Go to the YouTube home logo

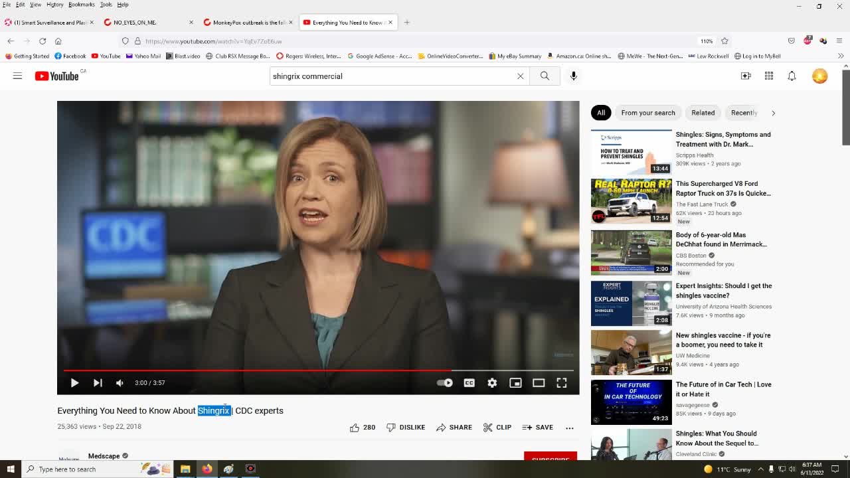tap(57, 76)
